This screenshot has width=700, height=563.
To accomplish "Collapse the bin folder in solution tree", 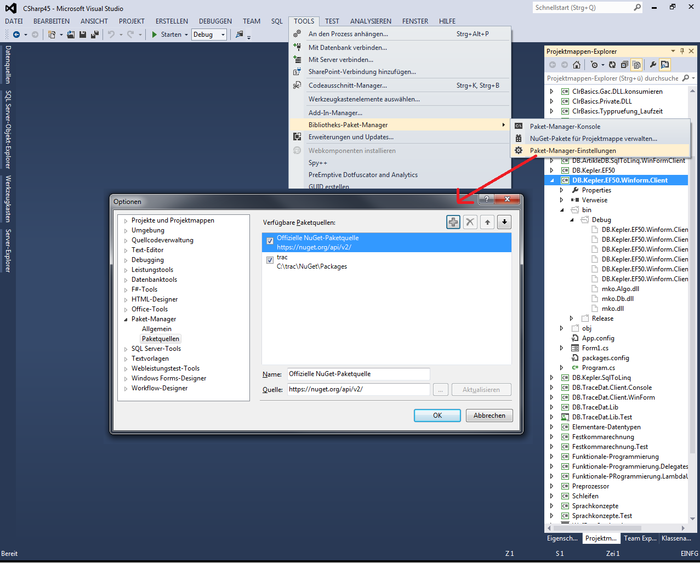I will (x=561, y=210).
